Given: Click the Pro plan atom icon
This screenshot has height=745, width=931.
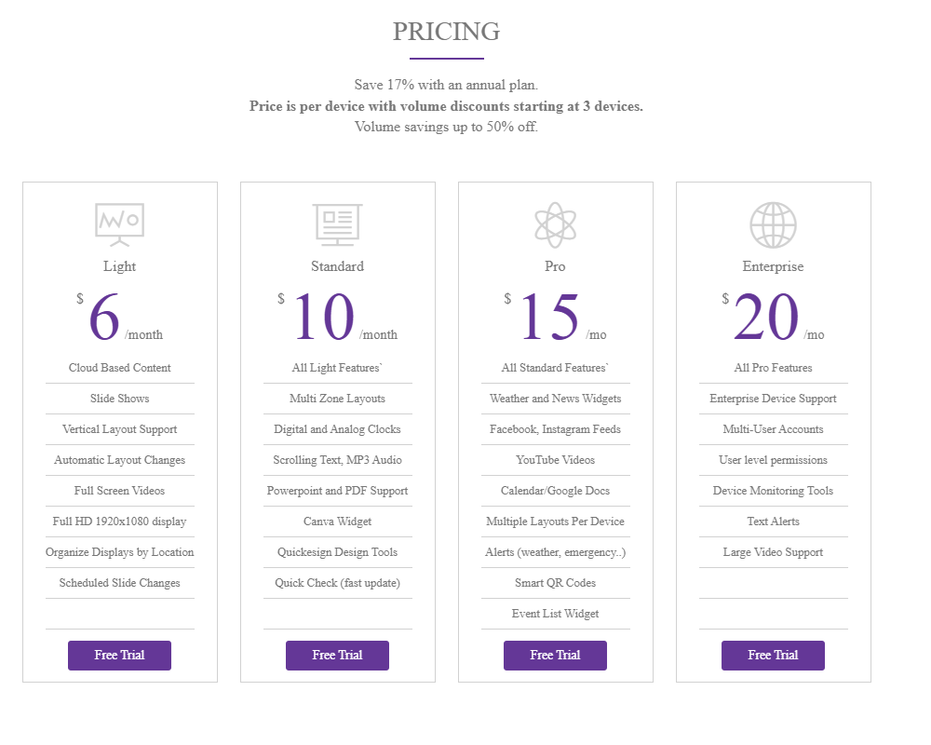Looking at the screenshot, I should pyautogui.click(x=556, y=224).
